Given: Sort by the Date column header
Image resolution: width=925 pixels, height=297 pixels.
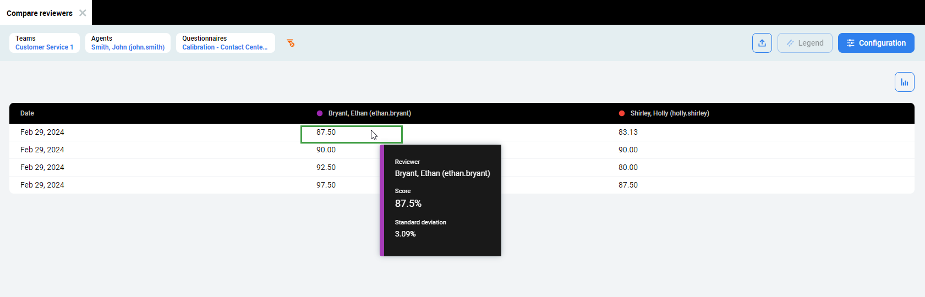Looking at the screenshot, I should (x=27, y=113).
